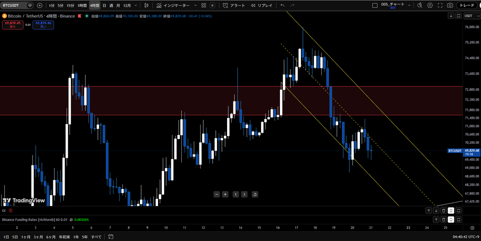Create an alert with アラート button
Screen dimensions: 481x241
coord(234,6)
